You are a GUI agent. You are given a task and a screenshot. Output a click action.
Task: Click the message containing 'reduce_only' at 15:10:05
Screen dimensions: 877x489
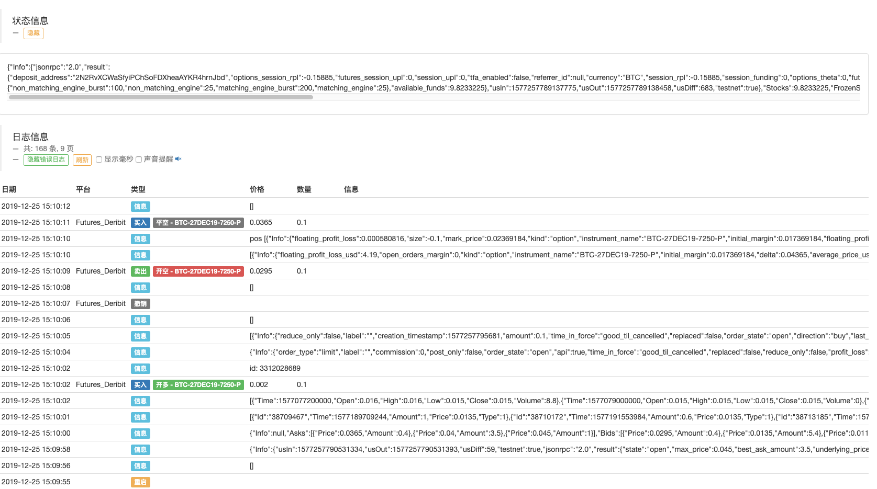tap(559, 336)
